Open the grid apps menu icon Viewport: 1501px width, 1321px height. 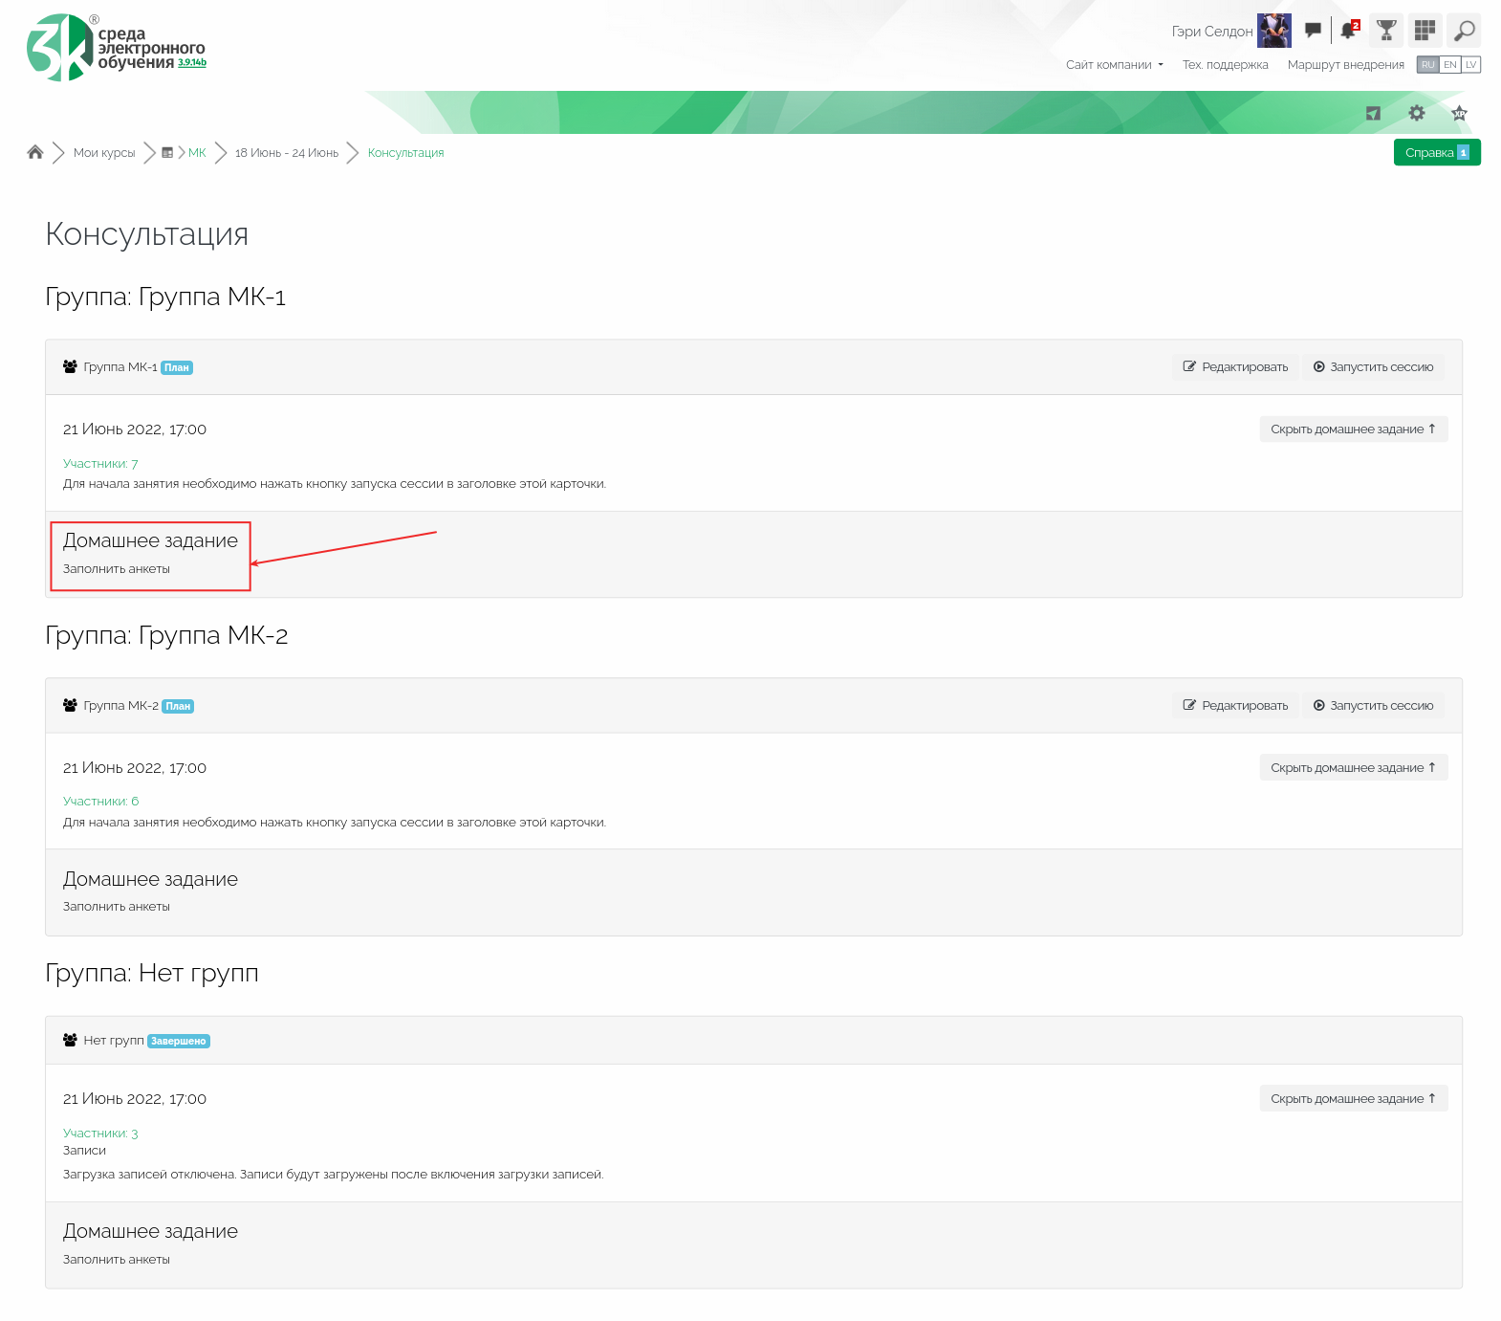click(x=1425, y=31)
